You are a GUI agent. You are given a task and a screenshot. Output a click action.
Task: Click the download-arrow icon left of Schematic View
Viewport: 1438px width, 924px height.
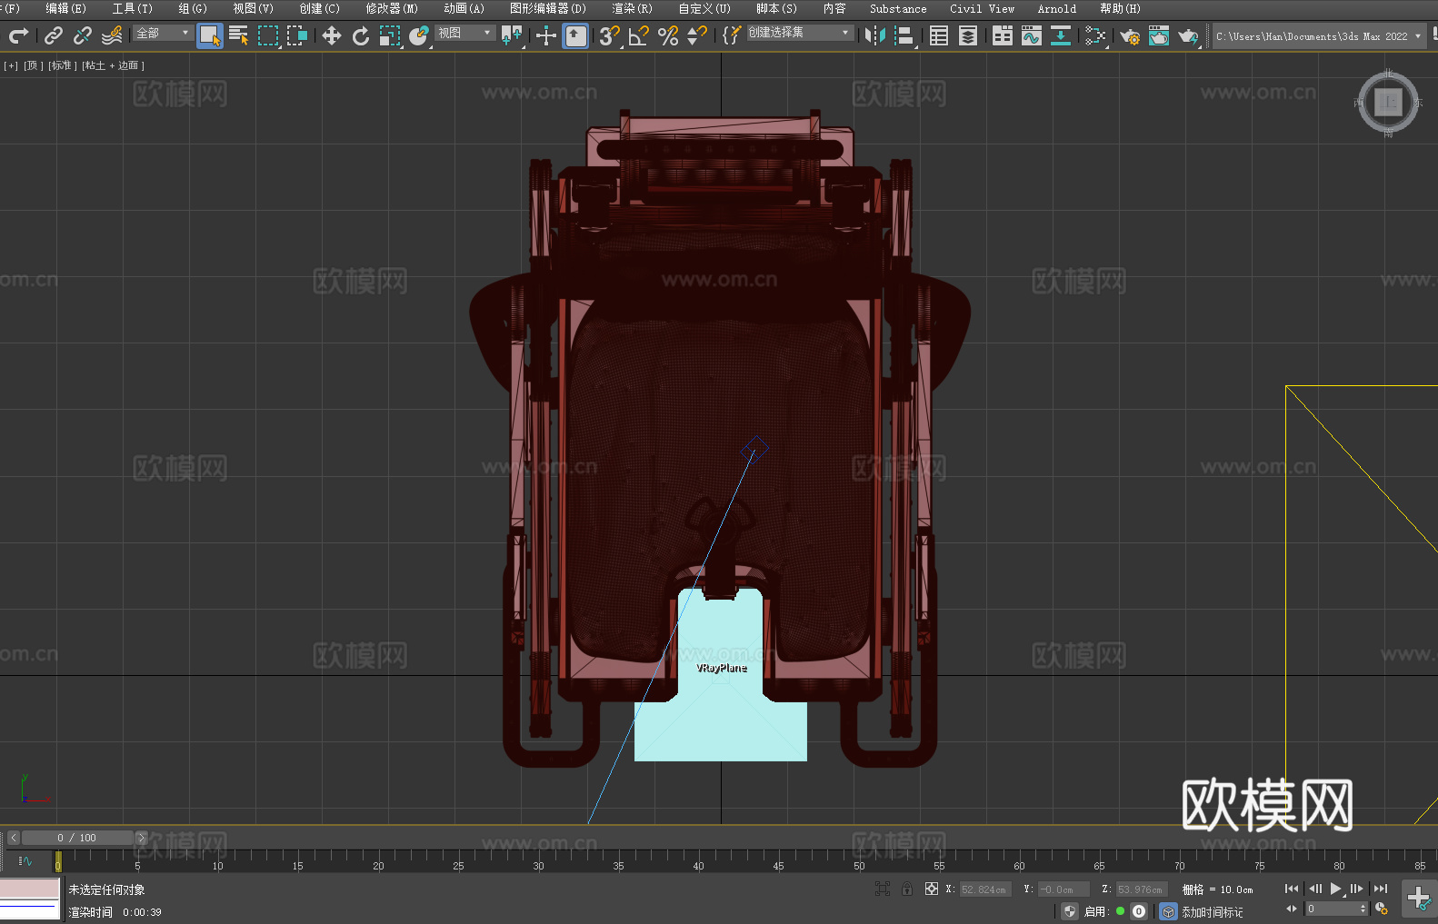[x=1061, y=35]
